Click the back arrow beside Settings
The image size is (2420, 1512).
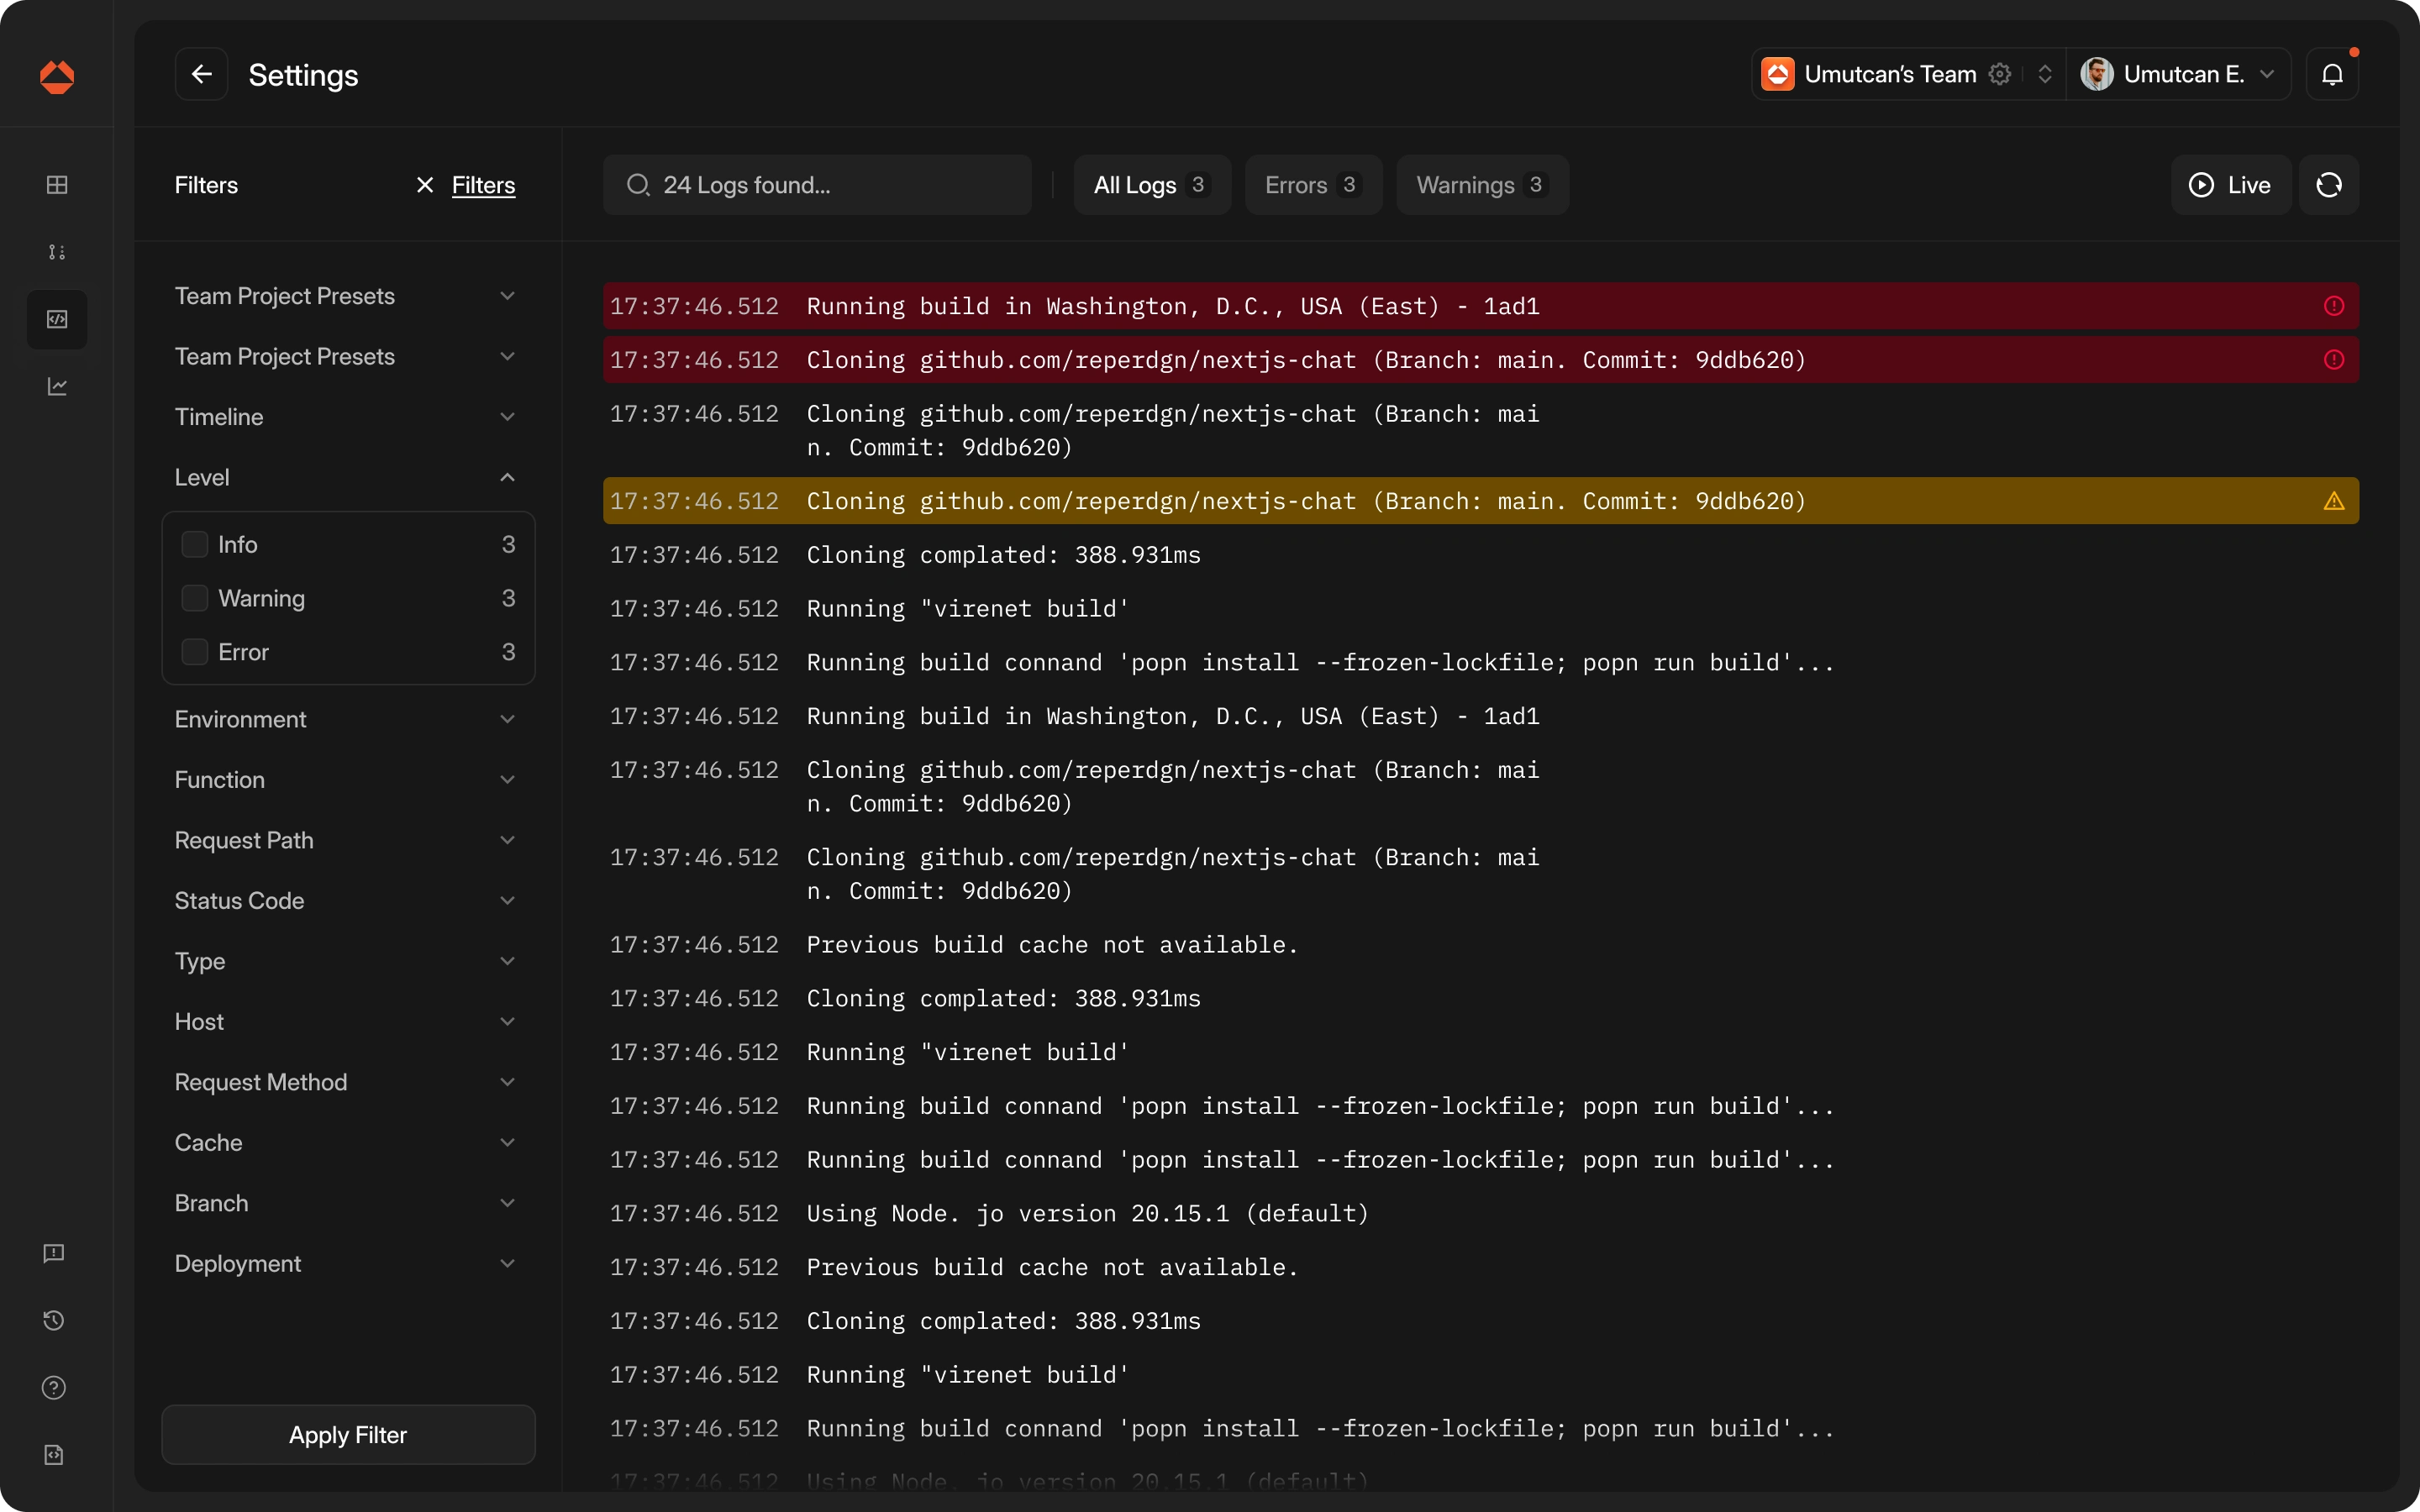coord(201,74)
